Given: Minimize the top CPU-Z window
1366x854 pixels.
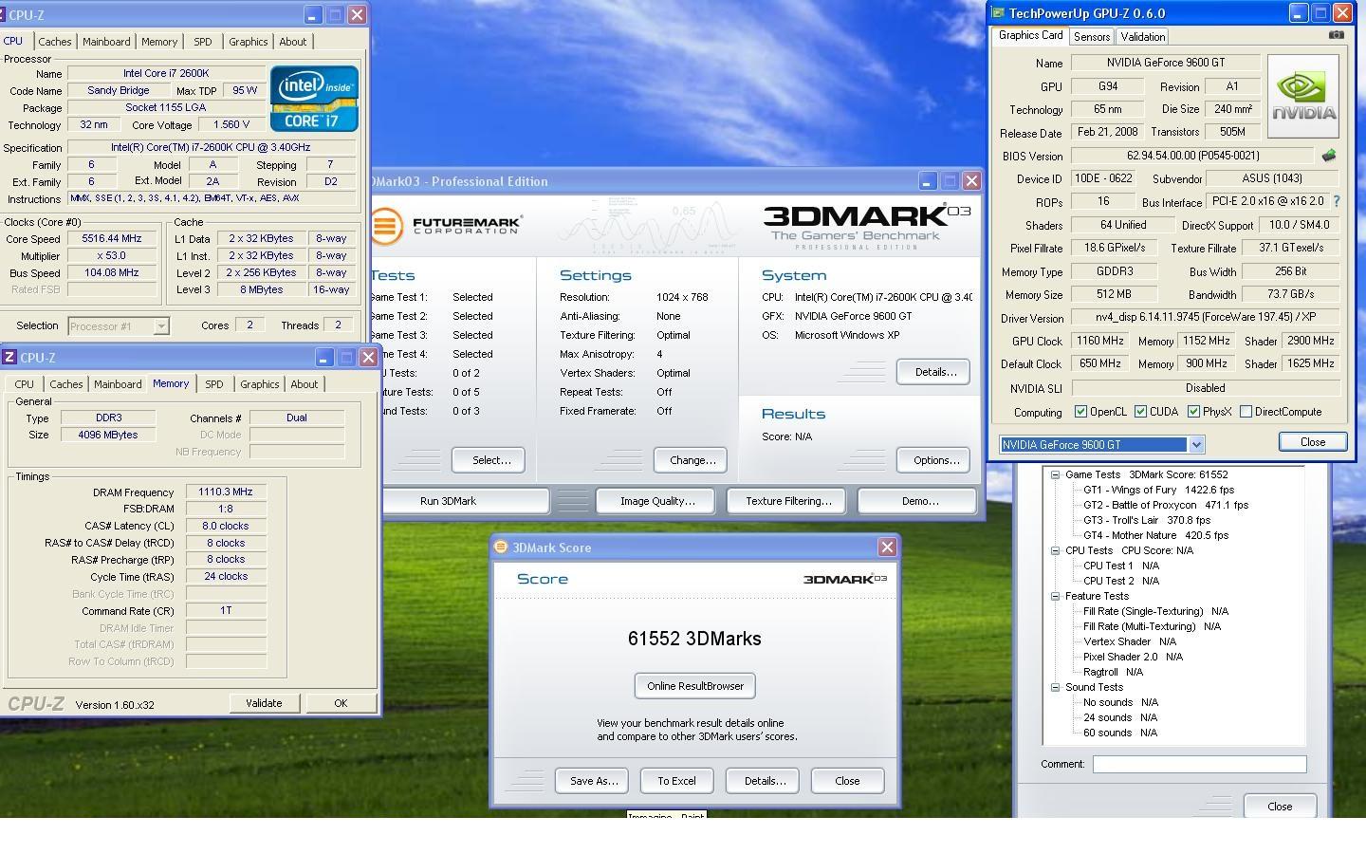Looking at the screenshot, I should (312, 14).
